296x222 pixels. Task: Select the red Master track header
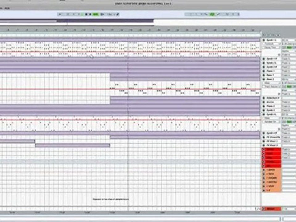[x=271, y=209]
